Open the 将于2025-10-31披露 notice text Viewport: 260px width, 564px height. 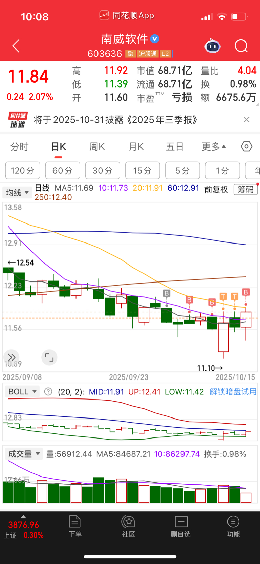pyautogui.click(x=115, y=120)
